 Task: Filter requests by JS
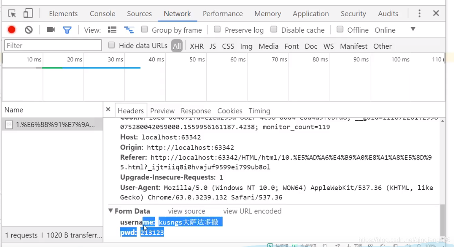(213, 46)
